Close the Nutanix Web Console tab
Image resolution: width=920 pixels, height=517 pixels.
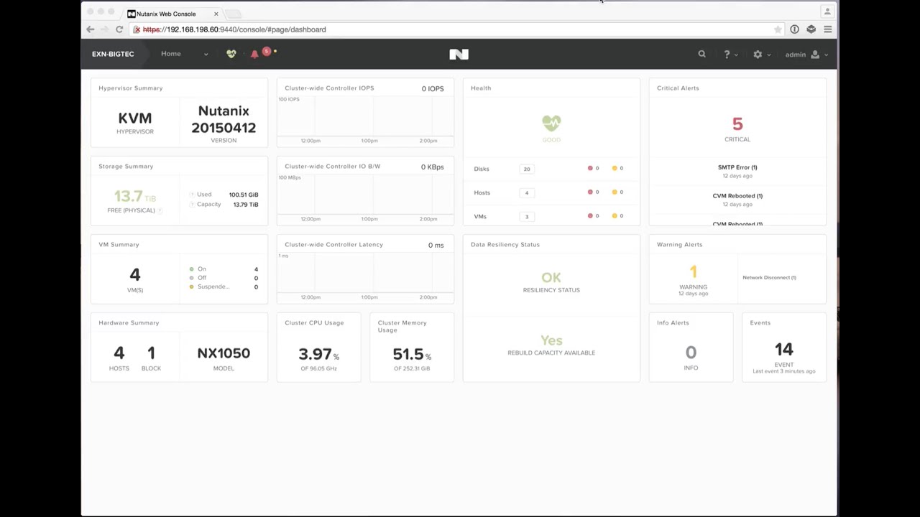coord(216,14)
